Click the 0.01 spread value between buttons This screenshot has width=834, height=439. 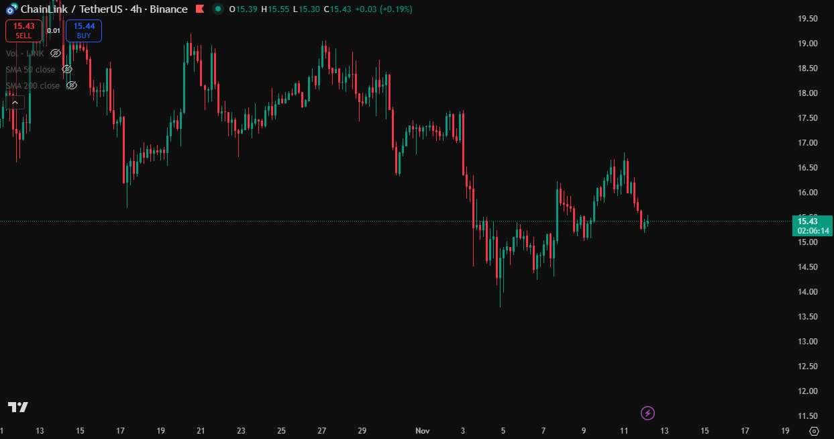coord(54,31)
